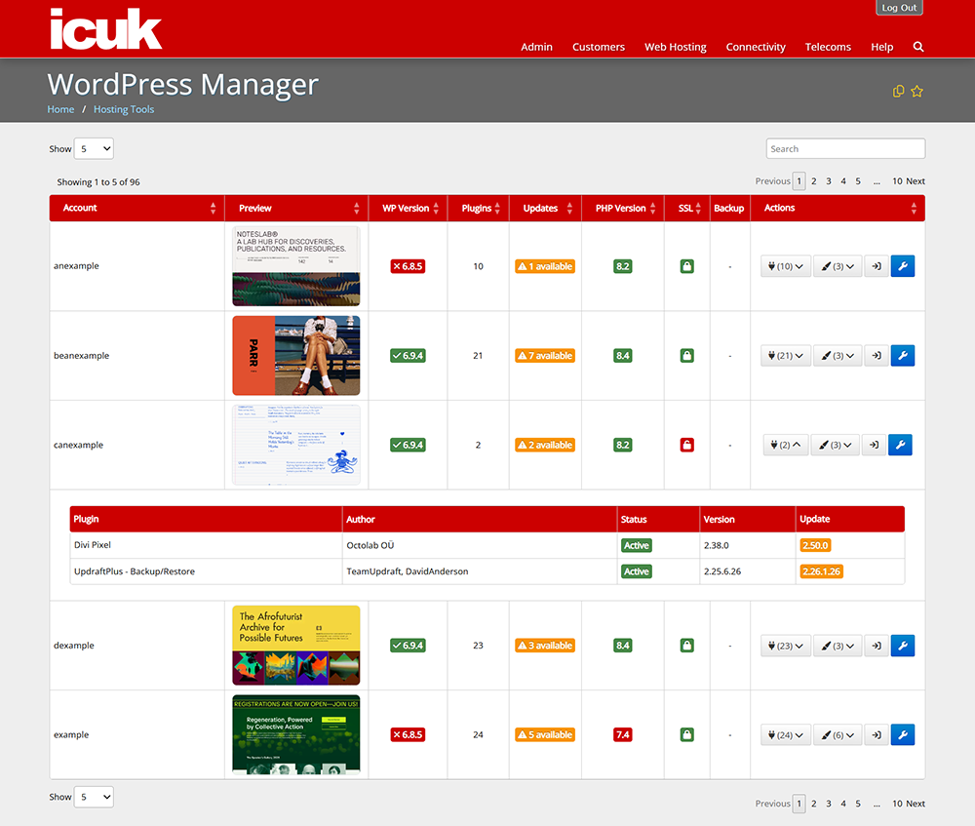Click the red SSL lock for canexample
The image size is (975, 826).
[686, 445]
